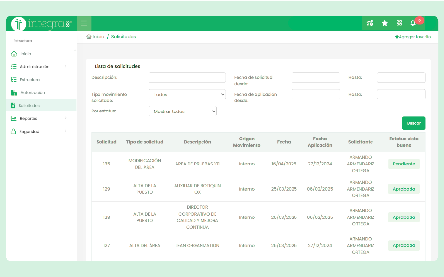Open the statistics chart icon in header
The image size is (444, 277).
click(370, 23)
